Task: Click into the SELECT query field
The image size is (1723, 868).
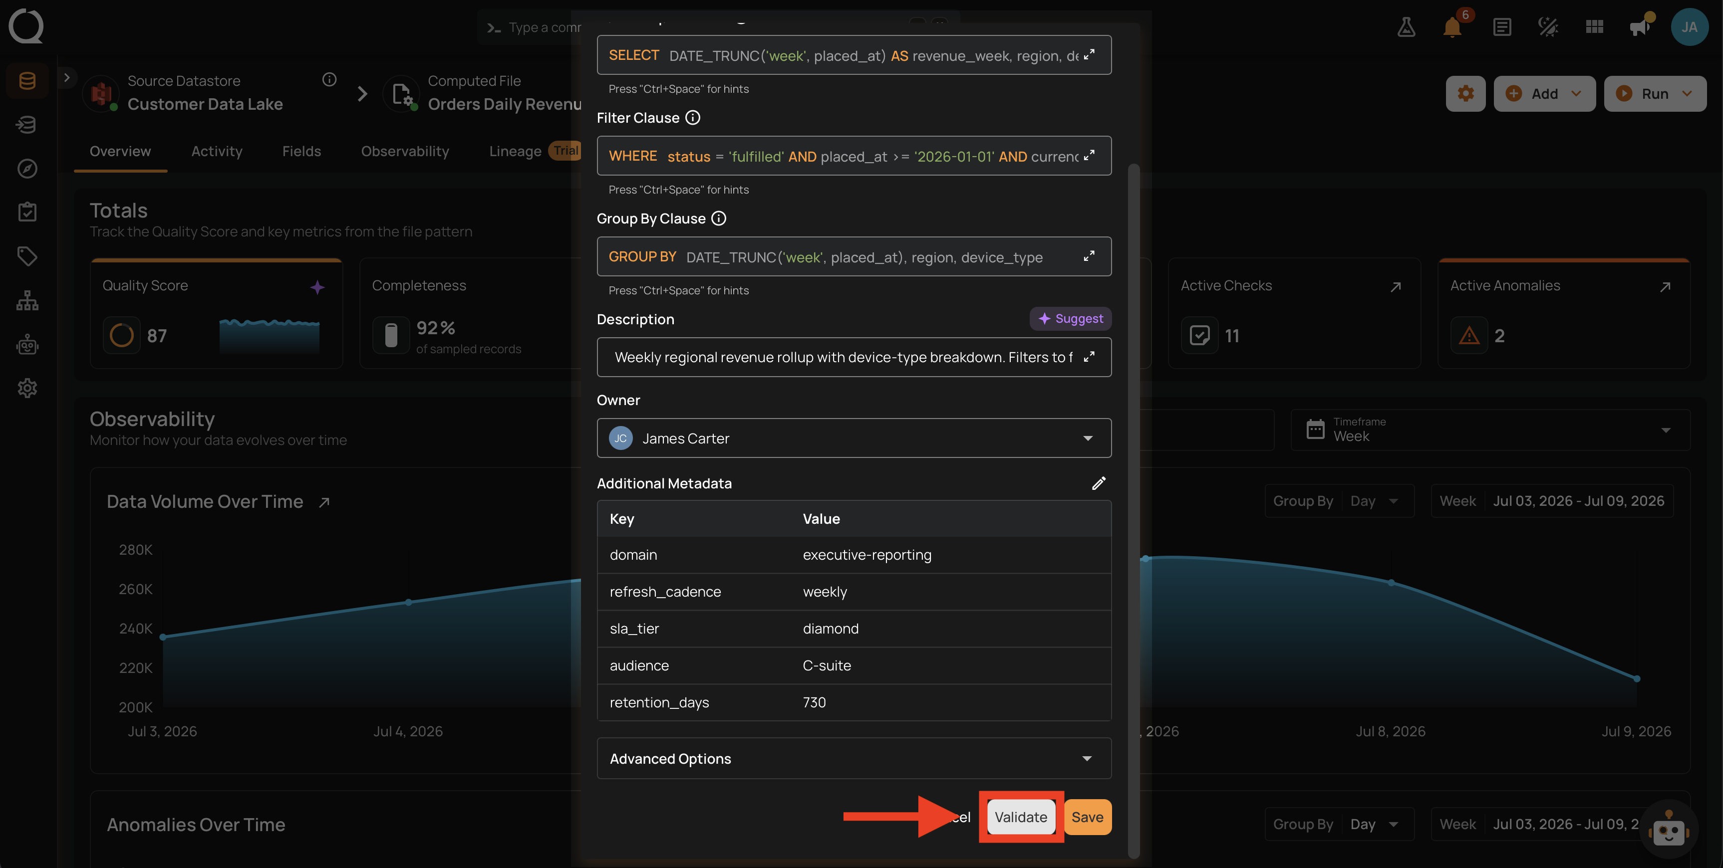Action: [854, 55]
